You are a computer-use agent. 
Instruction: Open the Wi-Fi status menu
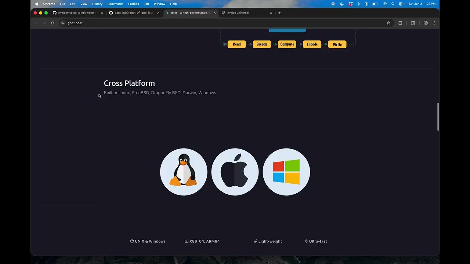click(385, 4)
